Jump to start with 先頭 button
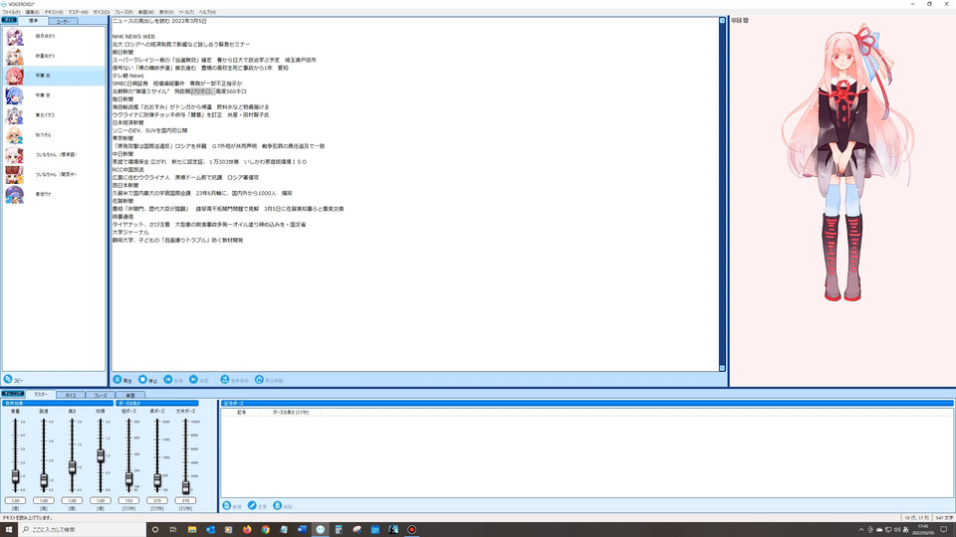The image size is (956, 537). click(173, 380)
